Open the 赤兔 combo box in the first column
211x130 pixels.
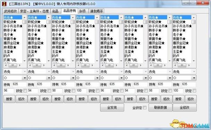pyautogui.click(x=15, y=72)
